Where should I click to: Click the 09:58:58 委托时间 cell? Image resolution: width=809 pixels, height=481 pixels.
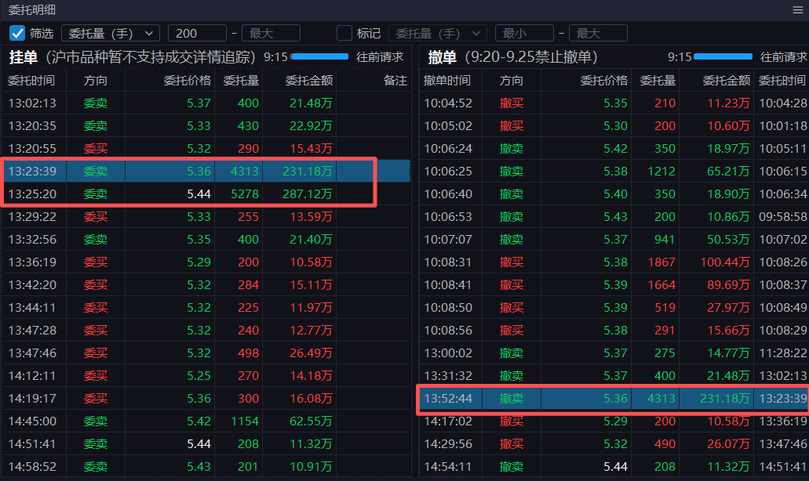coord(782,216)
